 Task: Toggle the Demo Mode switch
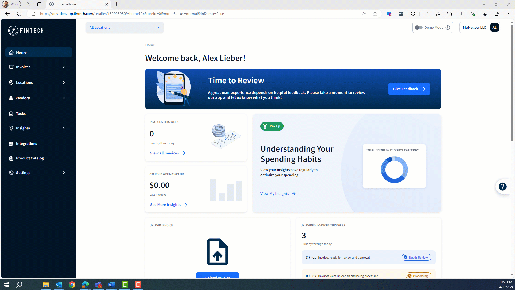point(418,27)
